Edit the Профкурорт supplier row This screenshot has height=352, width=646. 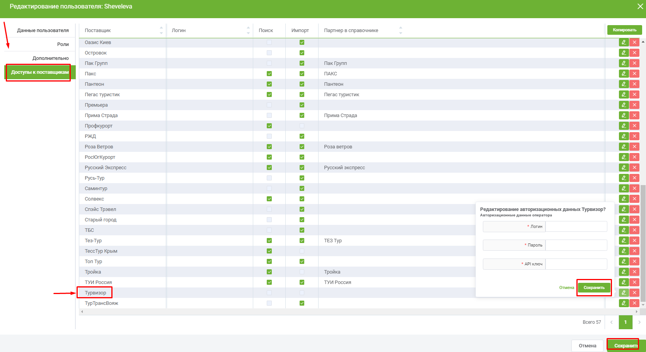[624, 126]
